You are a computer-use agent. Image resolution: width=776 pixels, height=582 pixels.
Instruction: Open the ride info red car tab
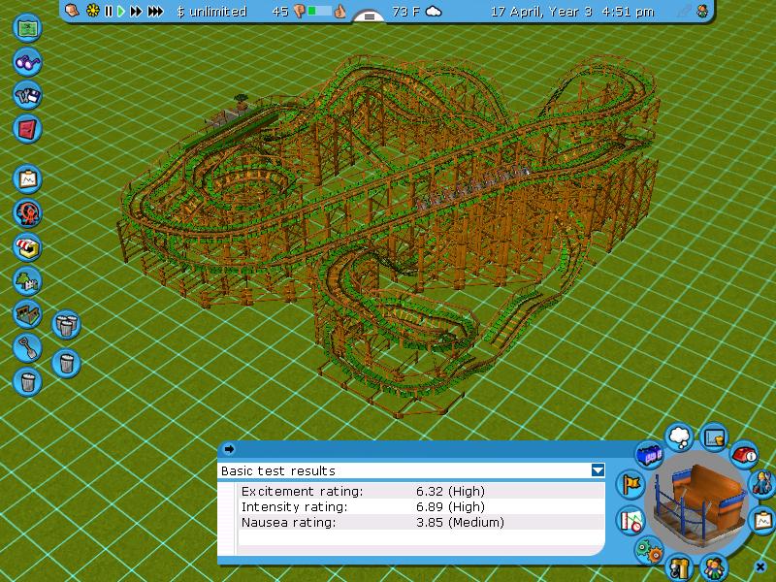744,454
